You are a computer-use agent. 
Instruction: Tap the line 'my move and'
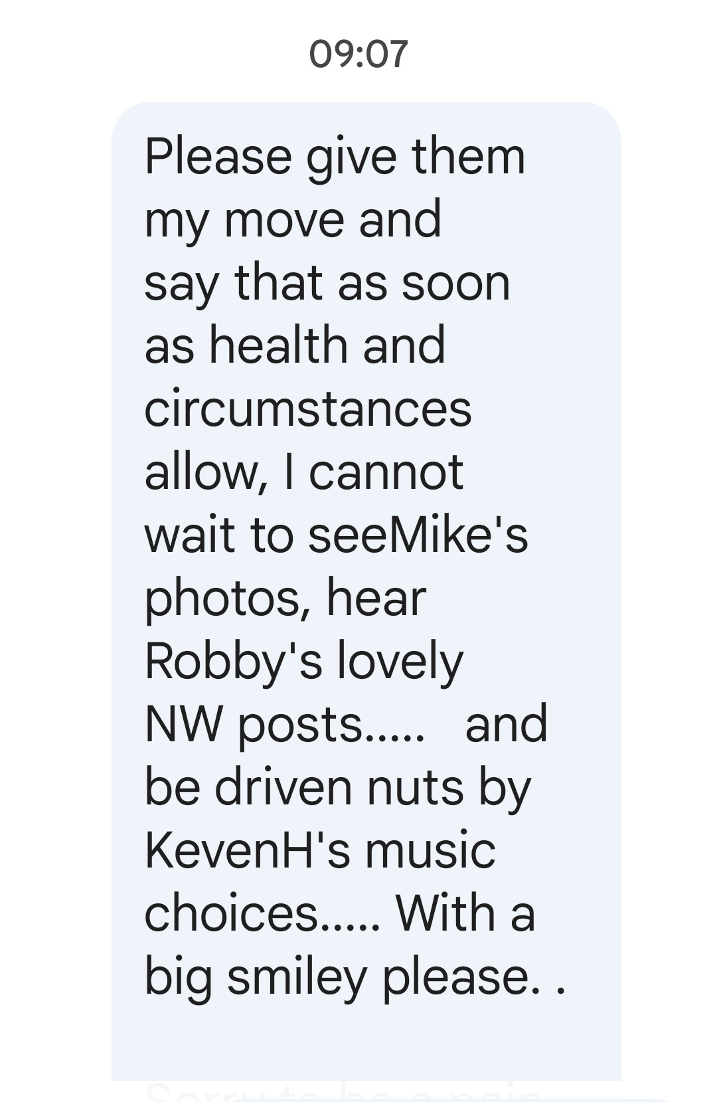point(293,221)
